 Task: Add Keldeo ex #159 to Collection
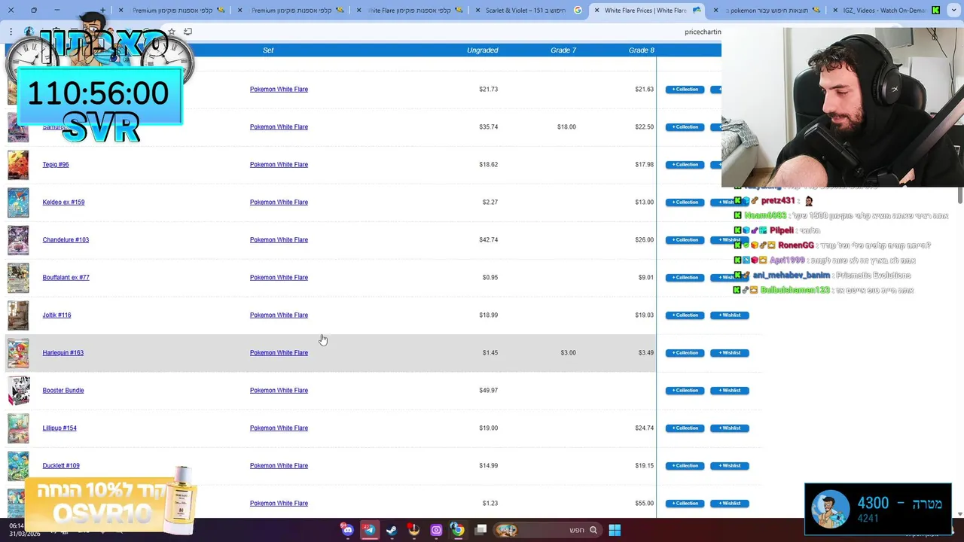click(685, 202)
